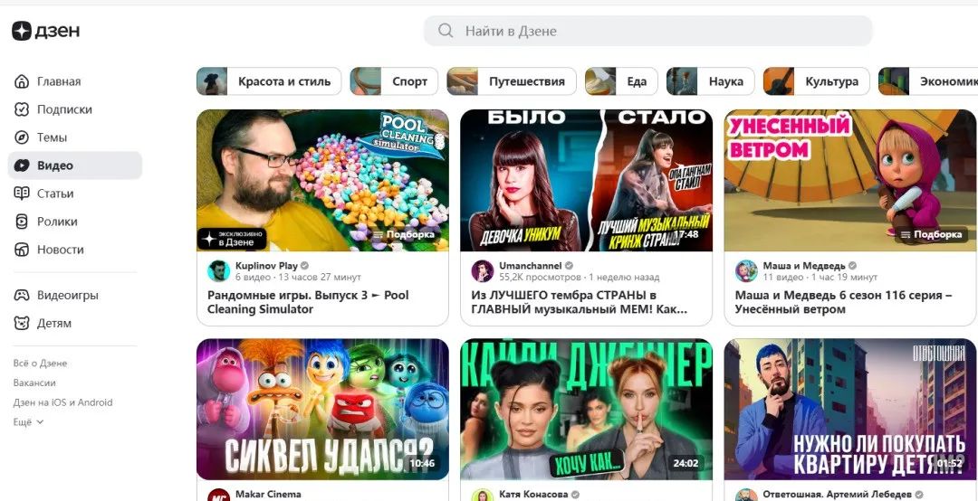
Task: Open the Кайли Дженнер video thumbnail
Action: tap(586, 410)
